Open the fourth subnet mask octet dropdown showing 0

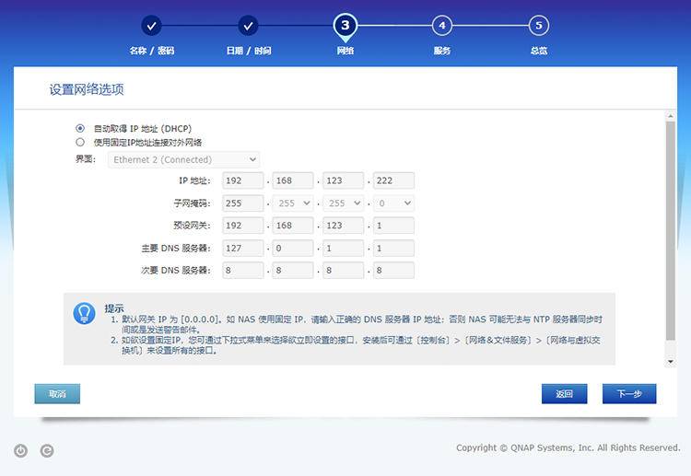click(x=393, y=203)
